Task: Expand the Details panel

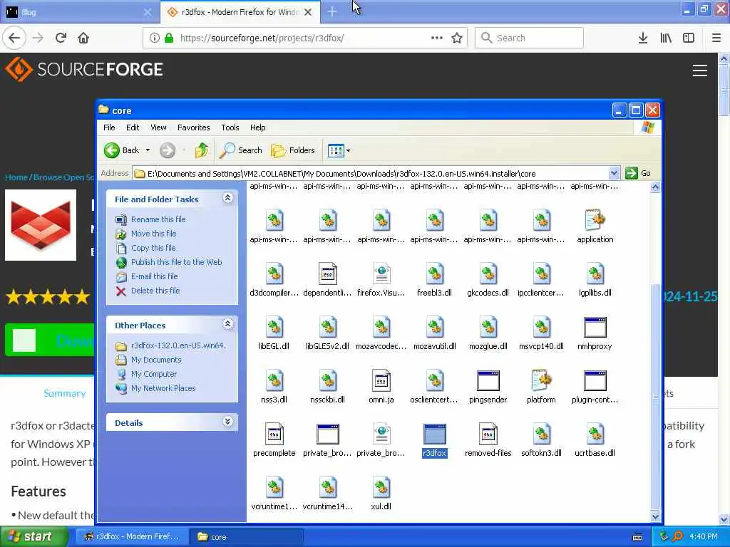Action: coord(227,422)
